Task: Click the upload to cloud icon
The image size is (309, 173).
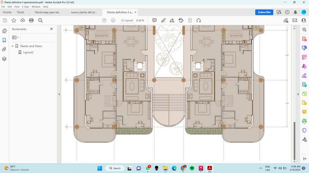Action: pyautogui.click(x=23, y=20)
